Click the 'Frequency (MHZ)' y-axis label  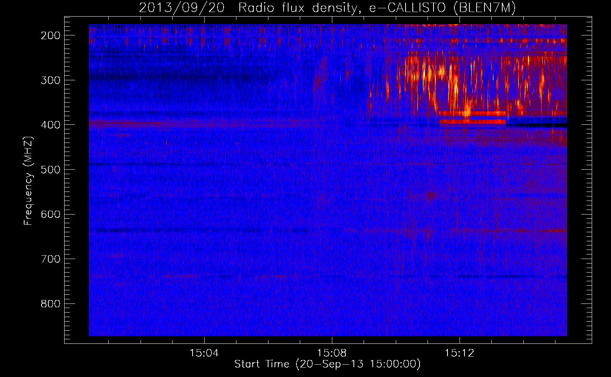click(x=29, y=181)
